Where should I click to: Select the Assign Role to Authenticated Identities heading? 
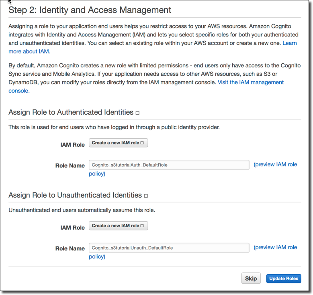(71, 112)
